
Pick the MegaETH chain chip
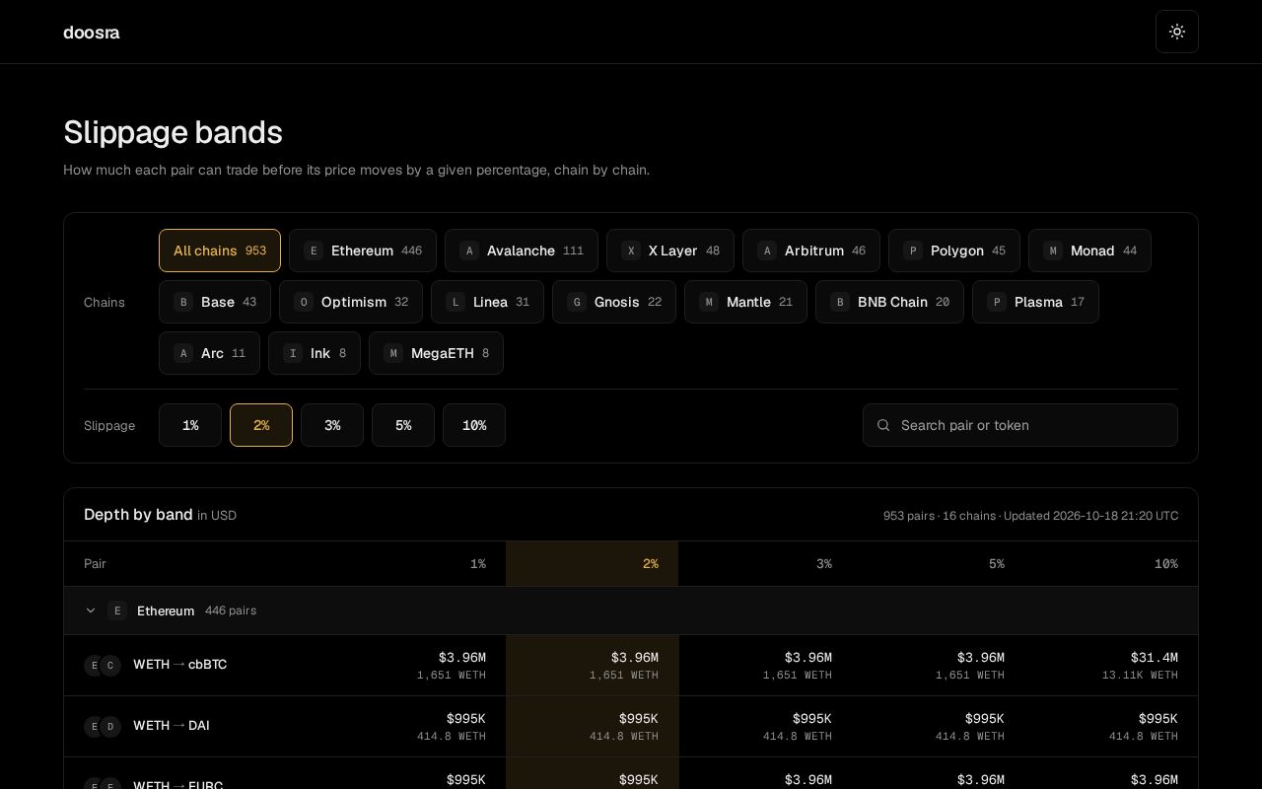pos(436,353)
